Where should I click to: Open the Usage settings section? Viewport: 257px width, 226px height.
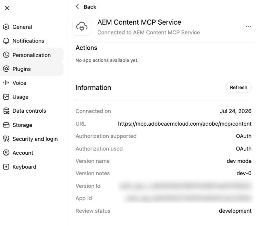[x=32, y=97]
